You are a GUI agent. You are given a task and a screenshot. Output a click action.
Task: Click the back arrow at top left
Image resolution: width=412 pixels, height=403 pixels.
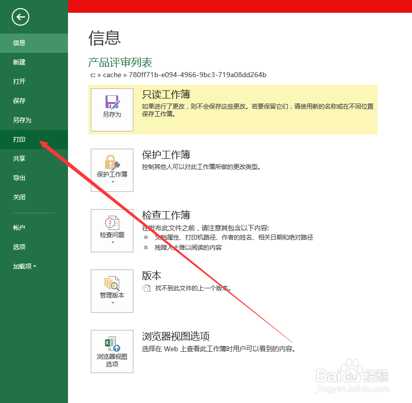click(19, 17)
